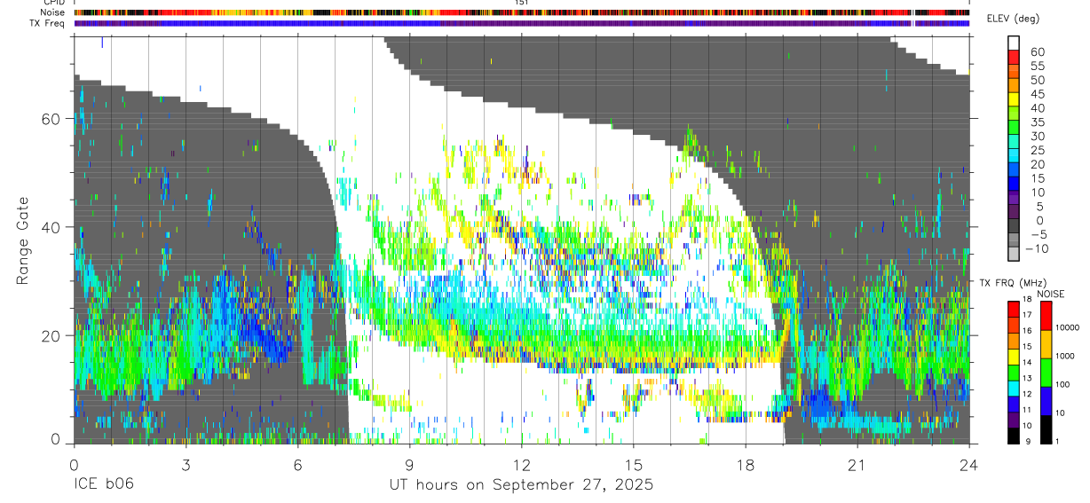Click the range gate tick label '20' on y-axis
The height and width of the screenshot is (503, 1090).
coord(51,335)
